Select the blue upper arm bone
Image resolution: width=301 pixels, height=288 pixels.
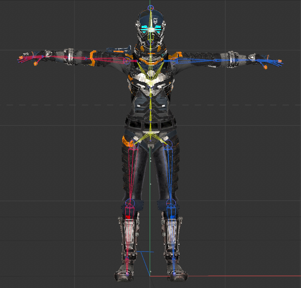194,61
